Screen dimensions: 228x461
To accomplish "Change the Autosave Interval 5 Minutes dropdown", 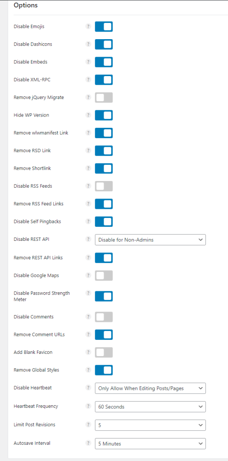I will (150, 443).
